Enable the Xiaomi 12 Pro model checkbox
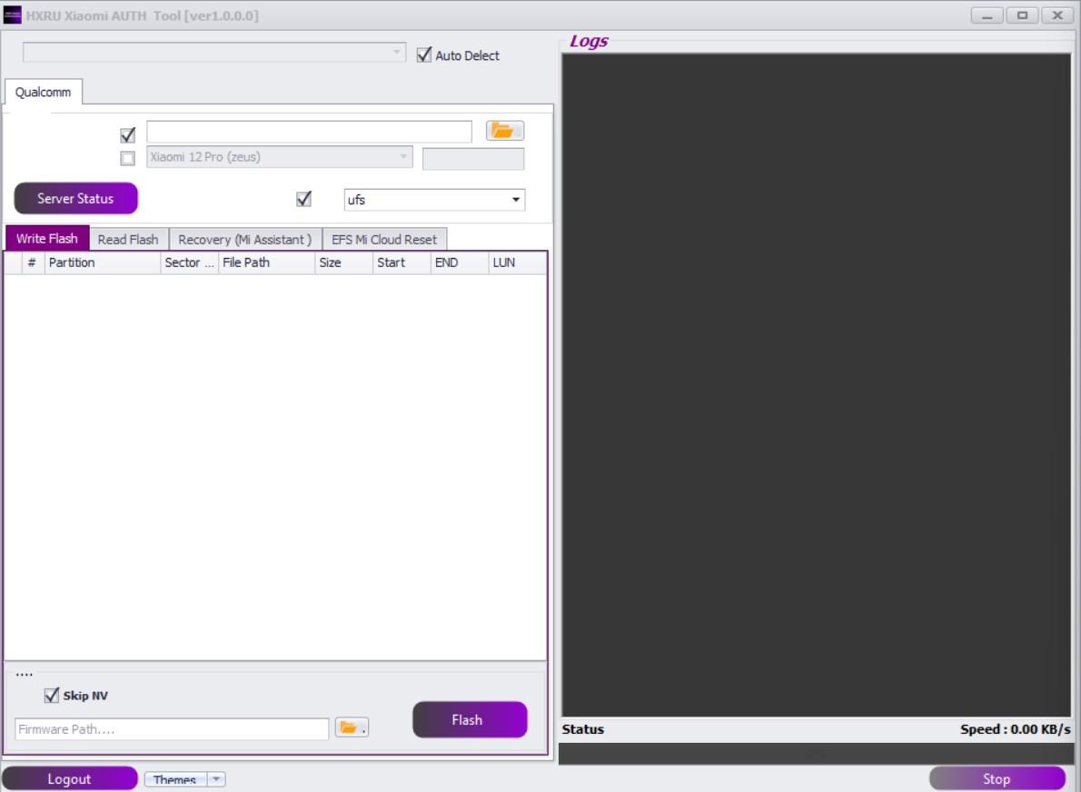The height and width of the screenshot is (792, 1081). pyautogui.click(x=127, y=159)
